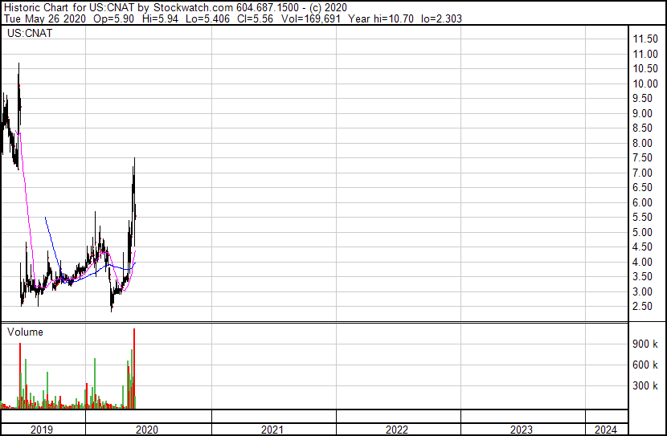Click the Stockwatch.com text in chart header
The width and height of the screenshot is (667, 436).
click(193, 8)
